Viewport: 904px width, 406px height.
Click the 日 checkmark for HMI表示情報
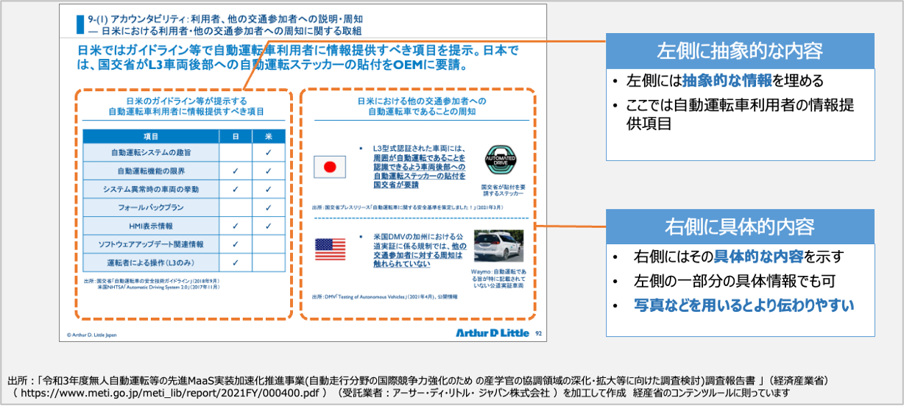(235, 226)
